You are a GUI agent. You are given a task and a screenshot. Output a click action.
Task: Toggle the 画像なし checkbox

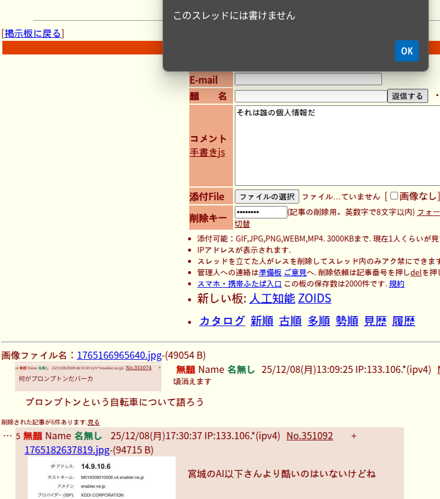394,196
